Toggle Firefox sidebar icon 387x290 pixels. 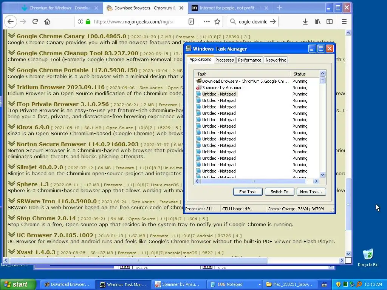coord(330,22)
